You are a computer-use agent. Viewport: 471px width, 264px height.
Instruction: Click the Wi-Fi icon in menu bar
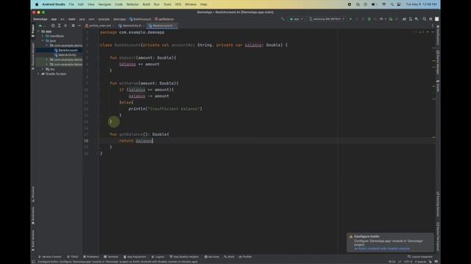point(384,4)
